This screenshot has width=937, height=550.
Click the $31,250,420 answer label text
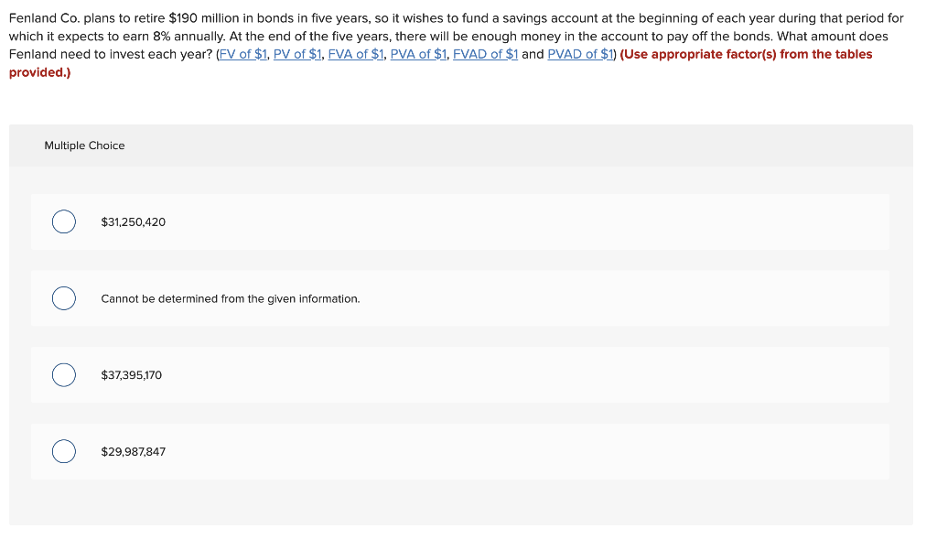[x=134, y=222]
